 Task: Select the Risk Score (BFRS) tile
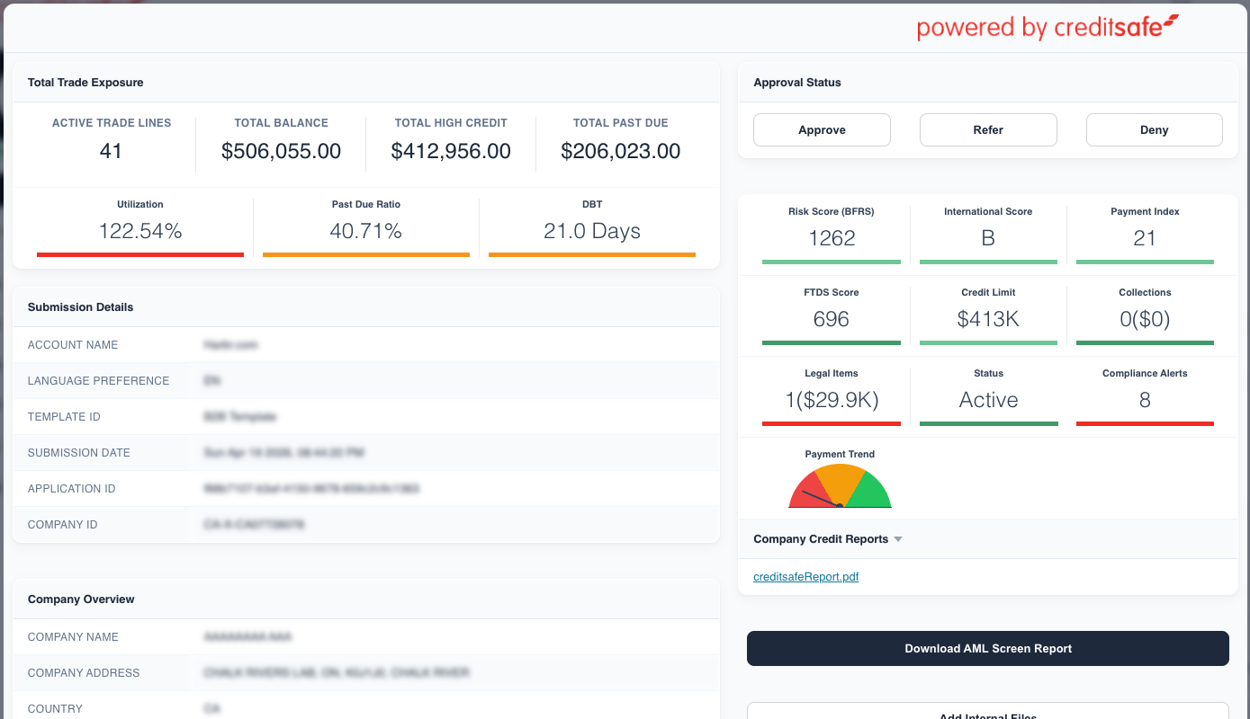click(831, 231)
